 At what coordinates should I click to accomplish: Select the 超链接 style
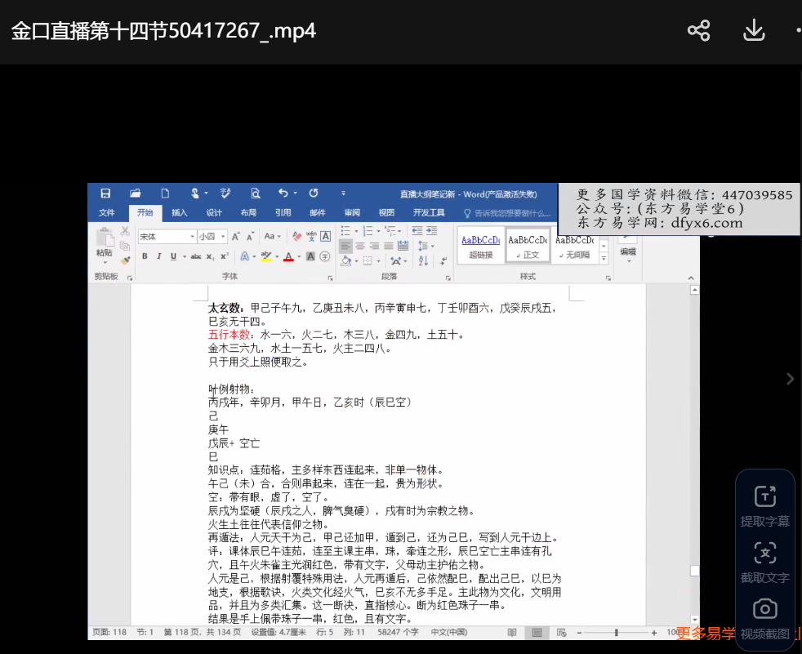pos(480,246)
